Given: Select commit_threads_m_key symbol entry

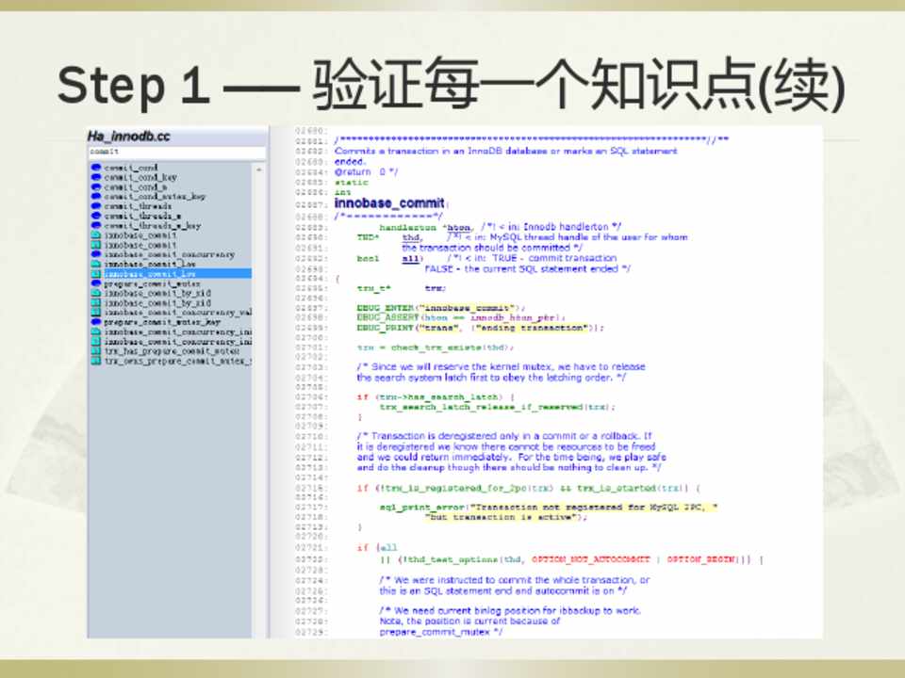Looking at the screenshot, I should coord(152,226).
